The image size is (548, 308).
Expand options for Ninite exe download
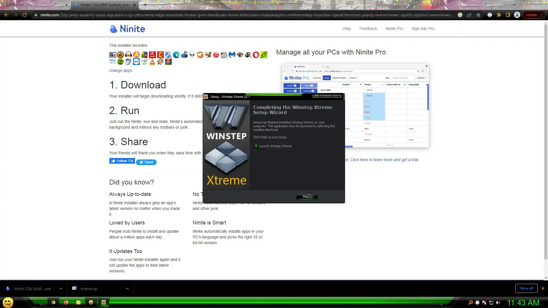coord(61,289)
